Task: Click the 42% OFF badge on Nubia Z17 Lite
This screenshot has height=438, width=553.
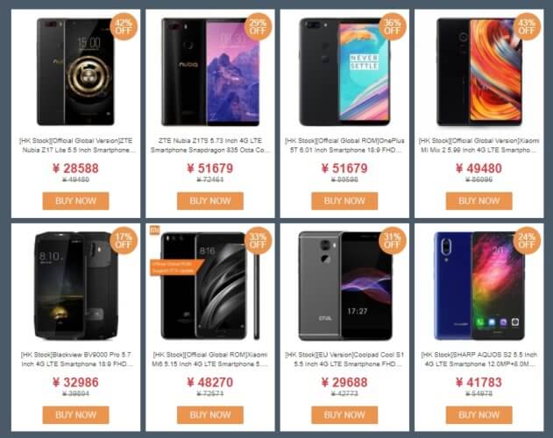Action: (x=124, y=27)
